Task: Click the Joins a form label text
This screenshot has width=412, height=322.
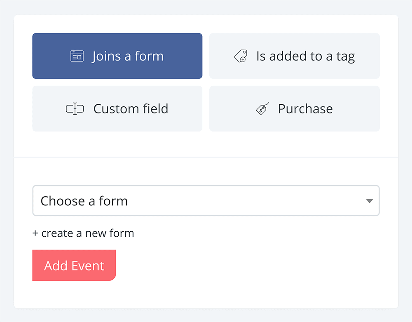Action: tap(128, 56)
